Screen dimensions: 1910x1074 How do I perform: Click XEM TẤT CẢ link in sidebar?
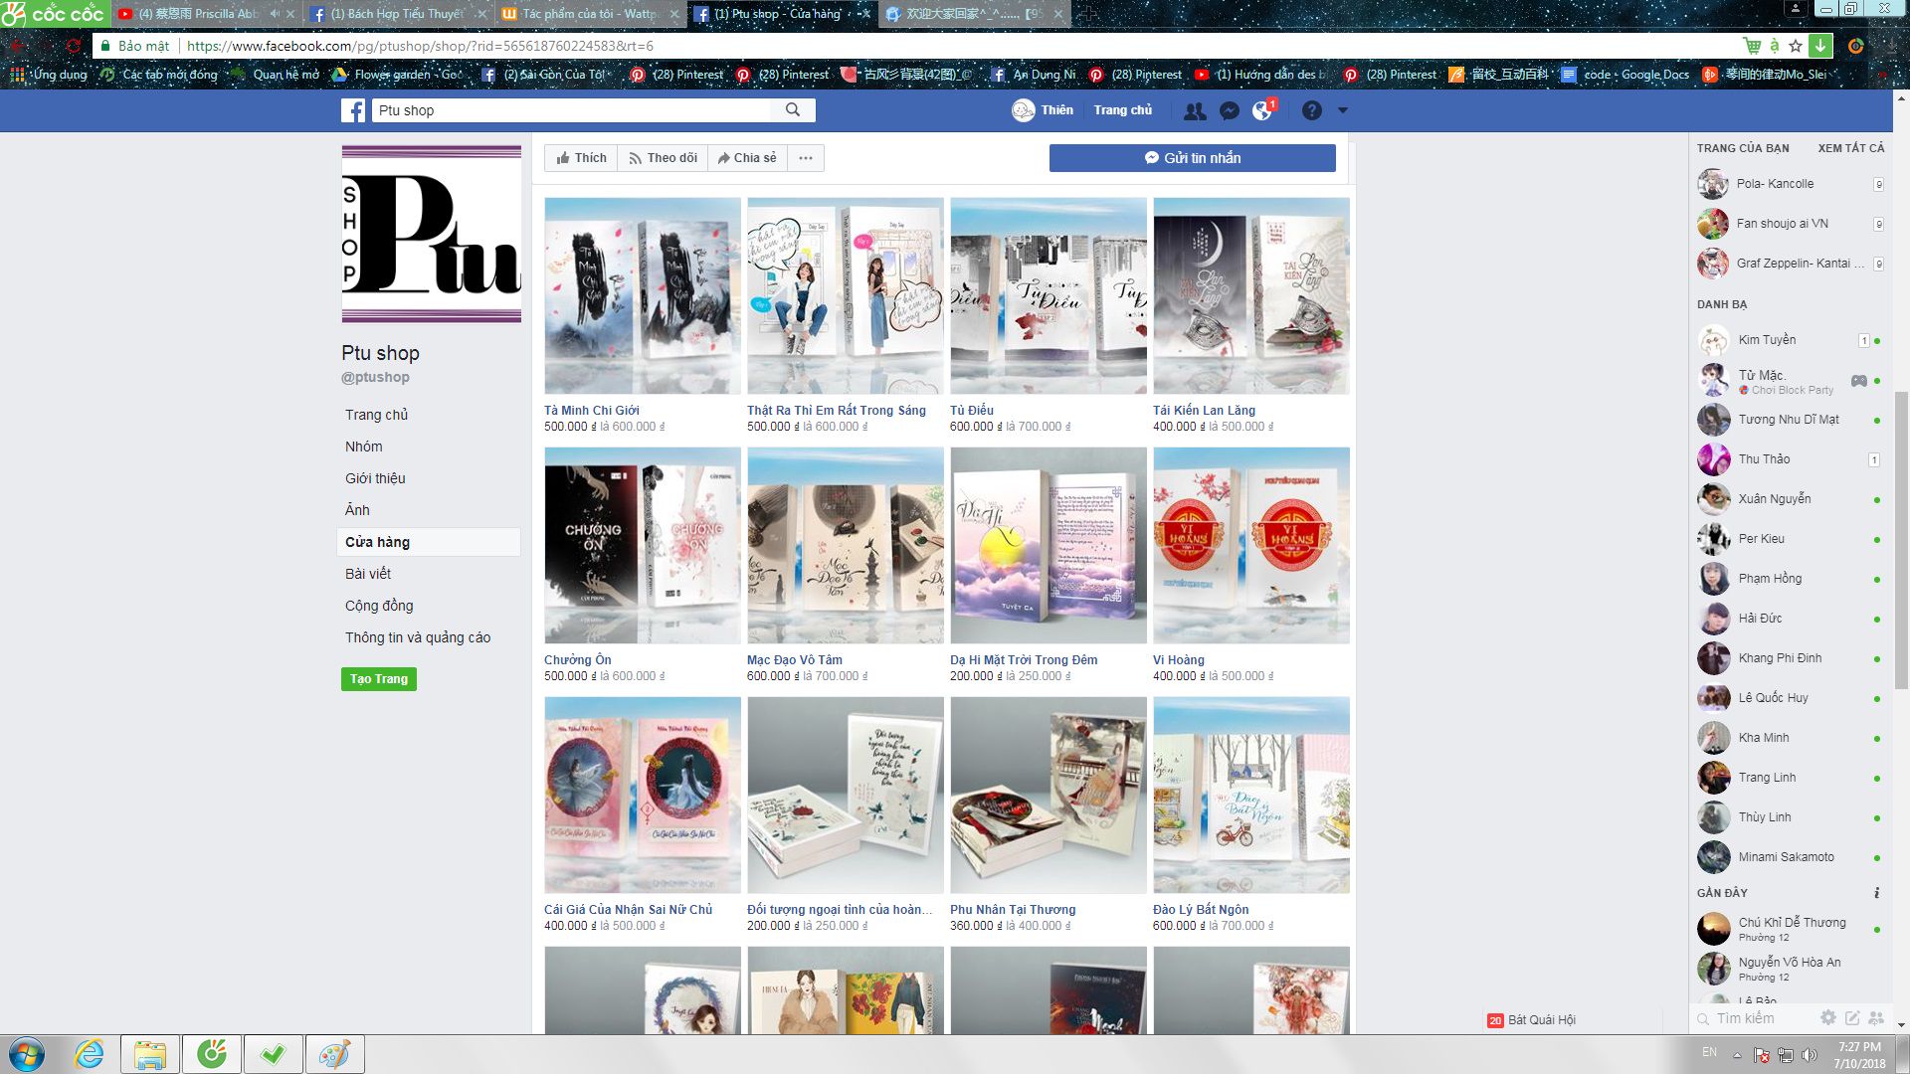click(1850, 148)
